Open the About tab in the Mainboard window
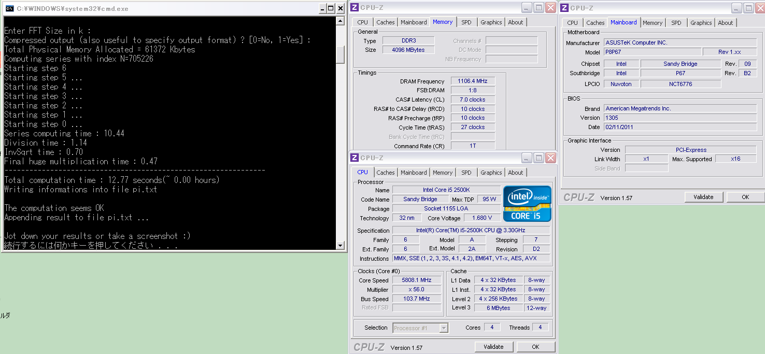Image resolution: width=765 pixels, height=354 pixels. click(726, 23)
